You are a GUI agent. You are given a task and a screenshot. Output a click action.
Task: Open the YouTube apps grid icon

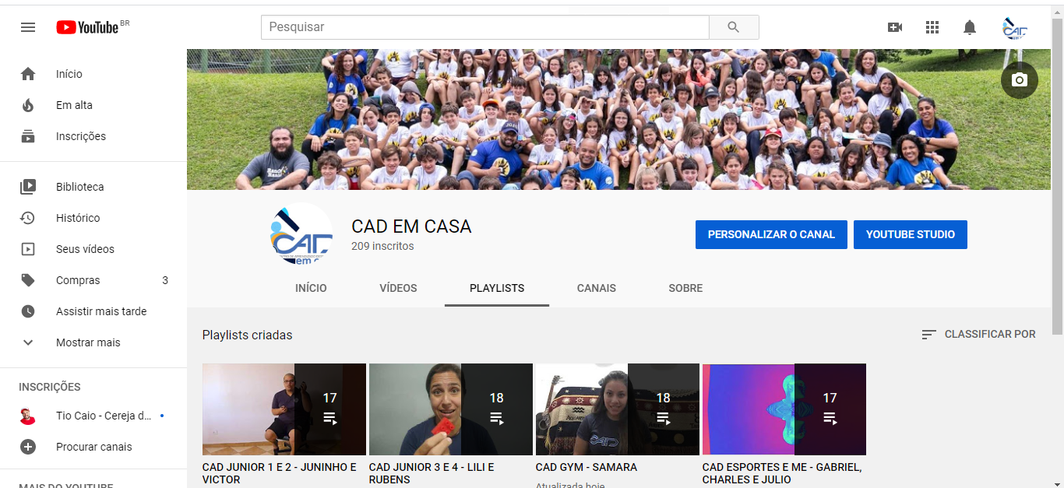[x=932, y=27]
